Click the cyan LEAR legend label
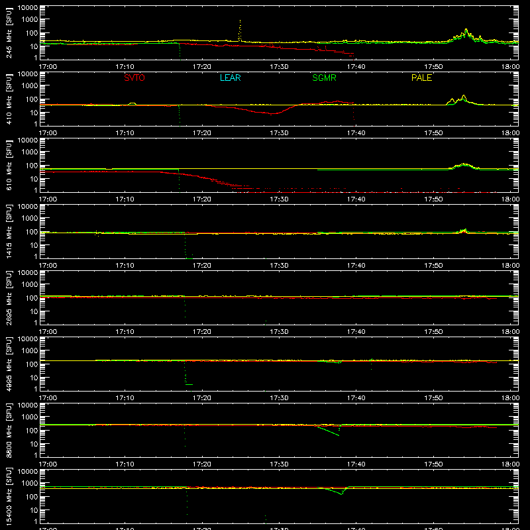The image size is (530, 530). click(x=230, y=78)
